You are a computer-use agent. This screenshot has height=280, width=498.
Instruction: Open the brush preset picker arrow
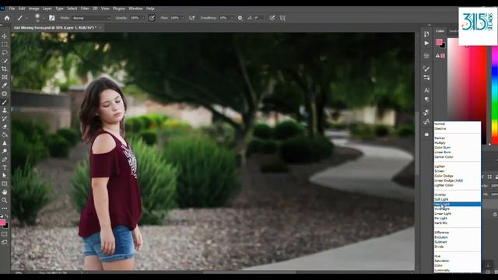coord(44,18)
